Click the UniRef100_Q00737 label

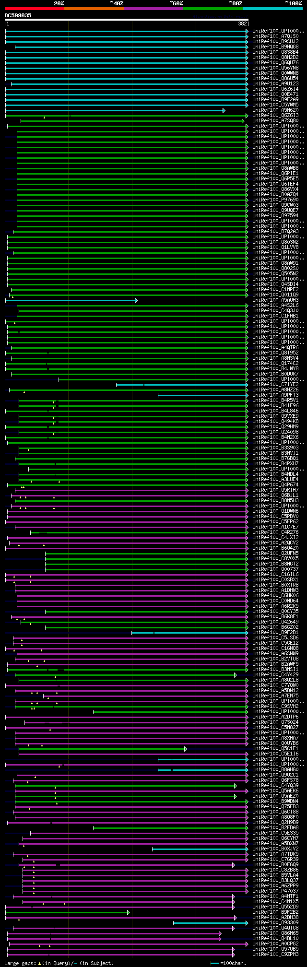275,569
